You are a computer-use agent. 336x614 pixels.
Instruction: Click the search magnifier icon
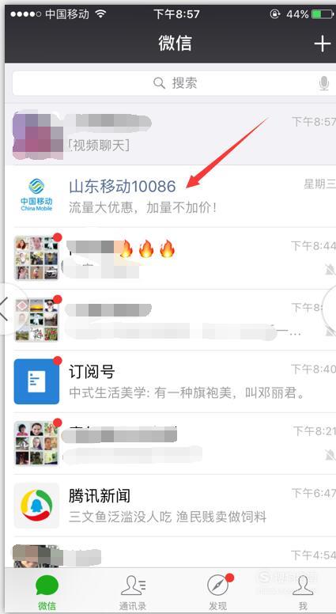pyautogui.click(x=159, y=83)
